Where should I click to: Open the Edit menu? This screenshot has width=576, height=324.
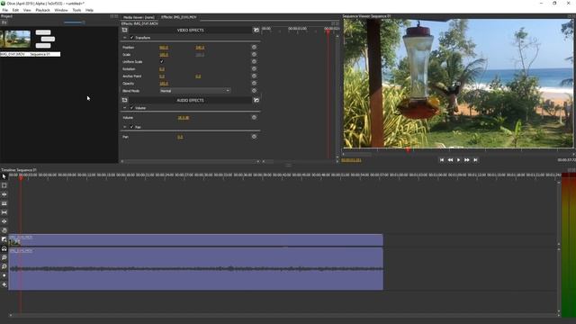pos(15,10)
